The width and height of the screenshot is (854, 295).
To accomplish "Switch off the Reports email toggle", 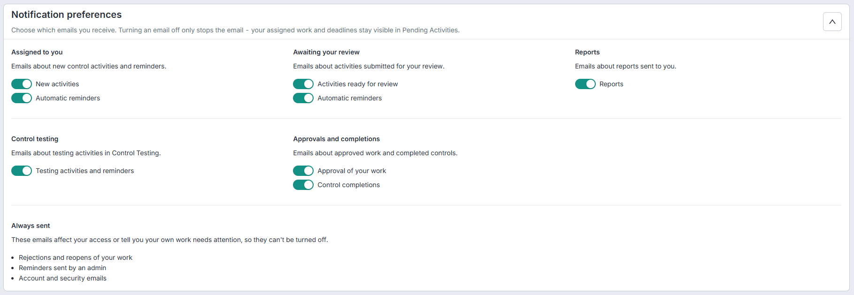I will click(x=585, y=84).
